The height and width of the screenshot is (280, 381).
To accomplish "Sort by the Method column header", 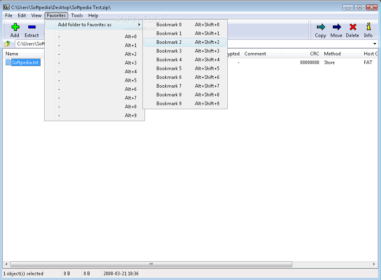I will (x=342, y=54).
